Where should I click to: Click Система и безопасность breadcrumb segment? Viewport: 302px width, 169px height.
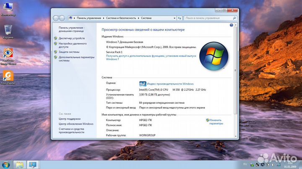pos(121,18)
